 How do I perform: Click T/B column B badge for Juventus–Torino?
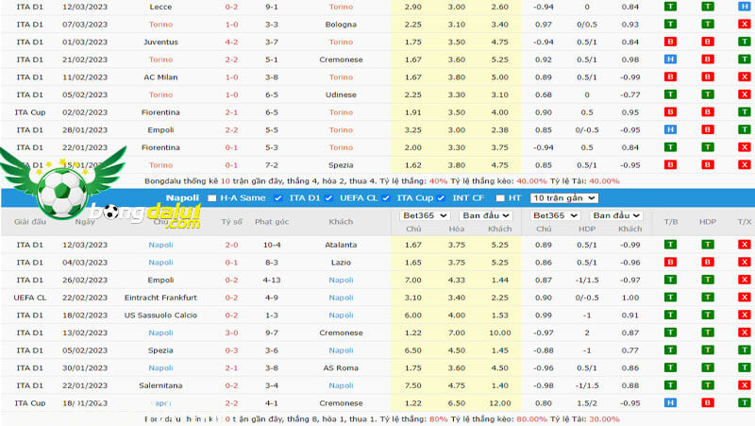(670, 42)
